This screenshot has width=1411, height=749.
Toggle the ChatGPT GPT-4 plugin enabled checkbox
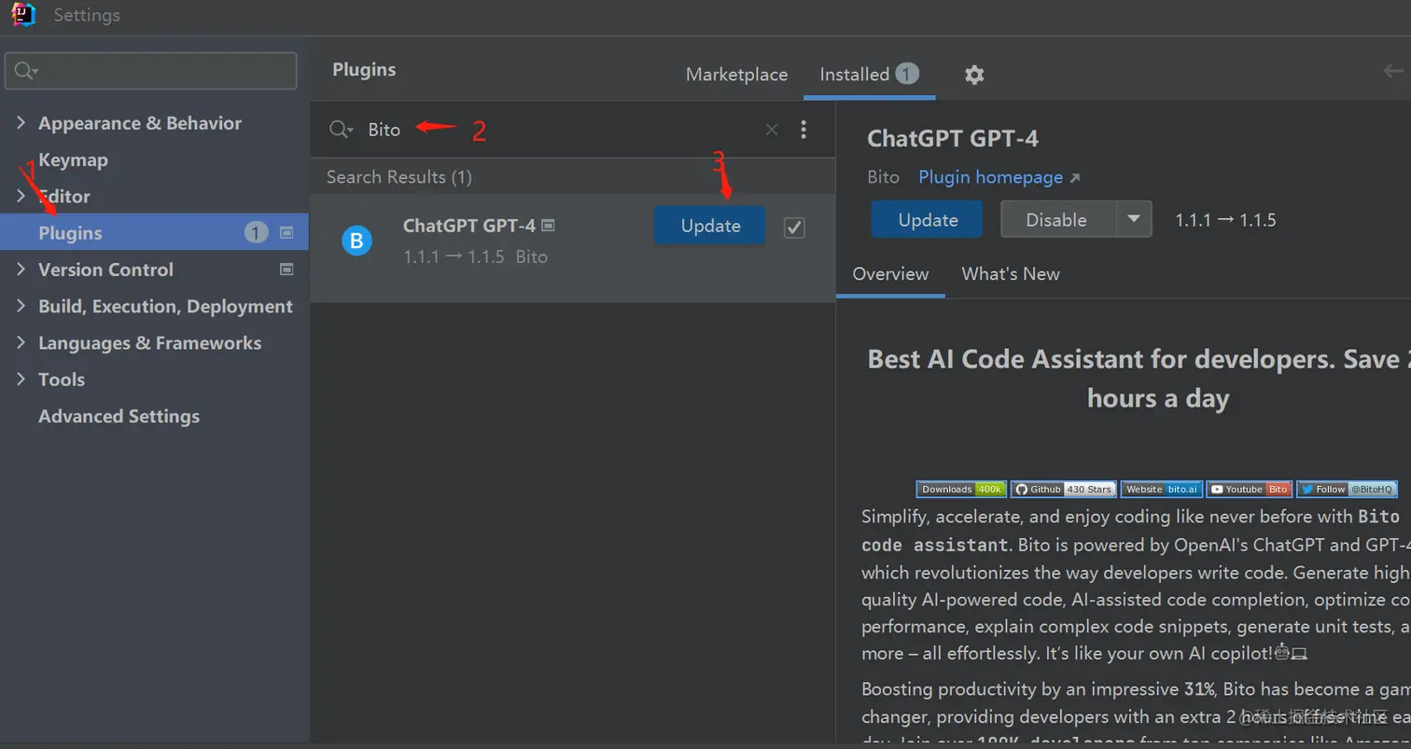point(794,227)
